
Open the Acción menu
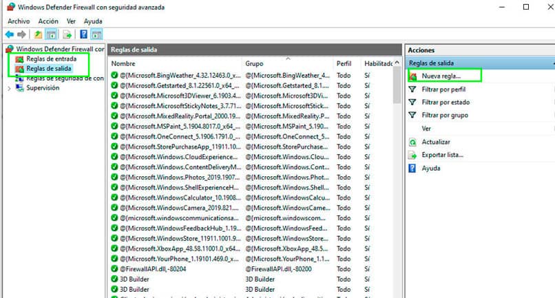tap(48, 21)
